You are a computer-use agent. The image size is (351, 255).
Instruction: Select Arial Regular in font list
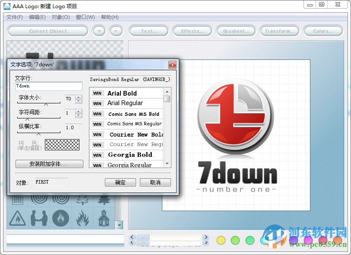tap(126, 103)
